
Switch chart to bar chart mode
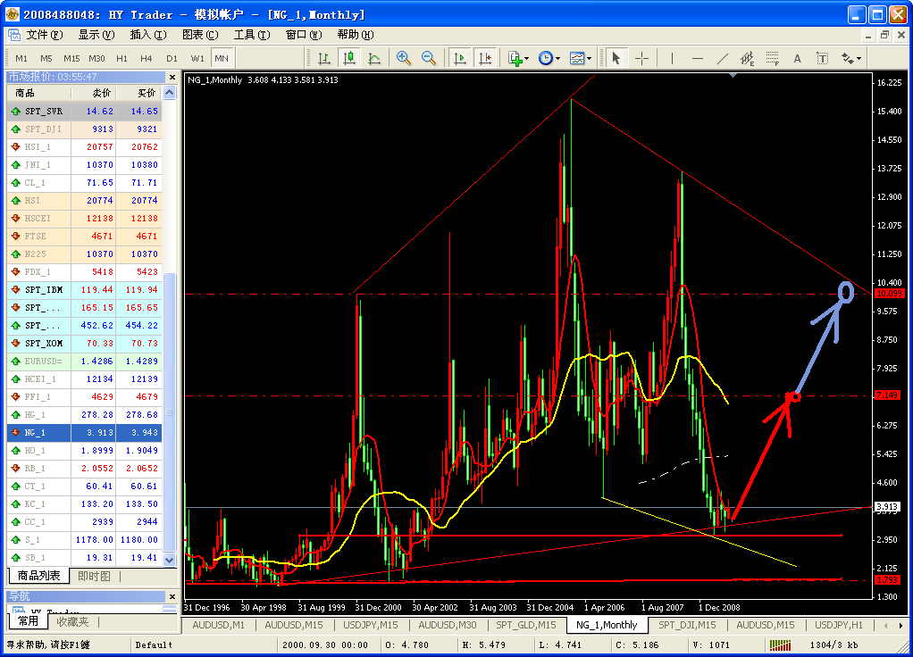click(324, 58)
